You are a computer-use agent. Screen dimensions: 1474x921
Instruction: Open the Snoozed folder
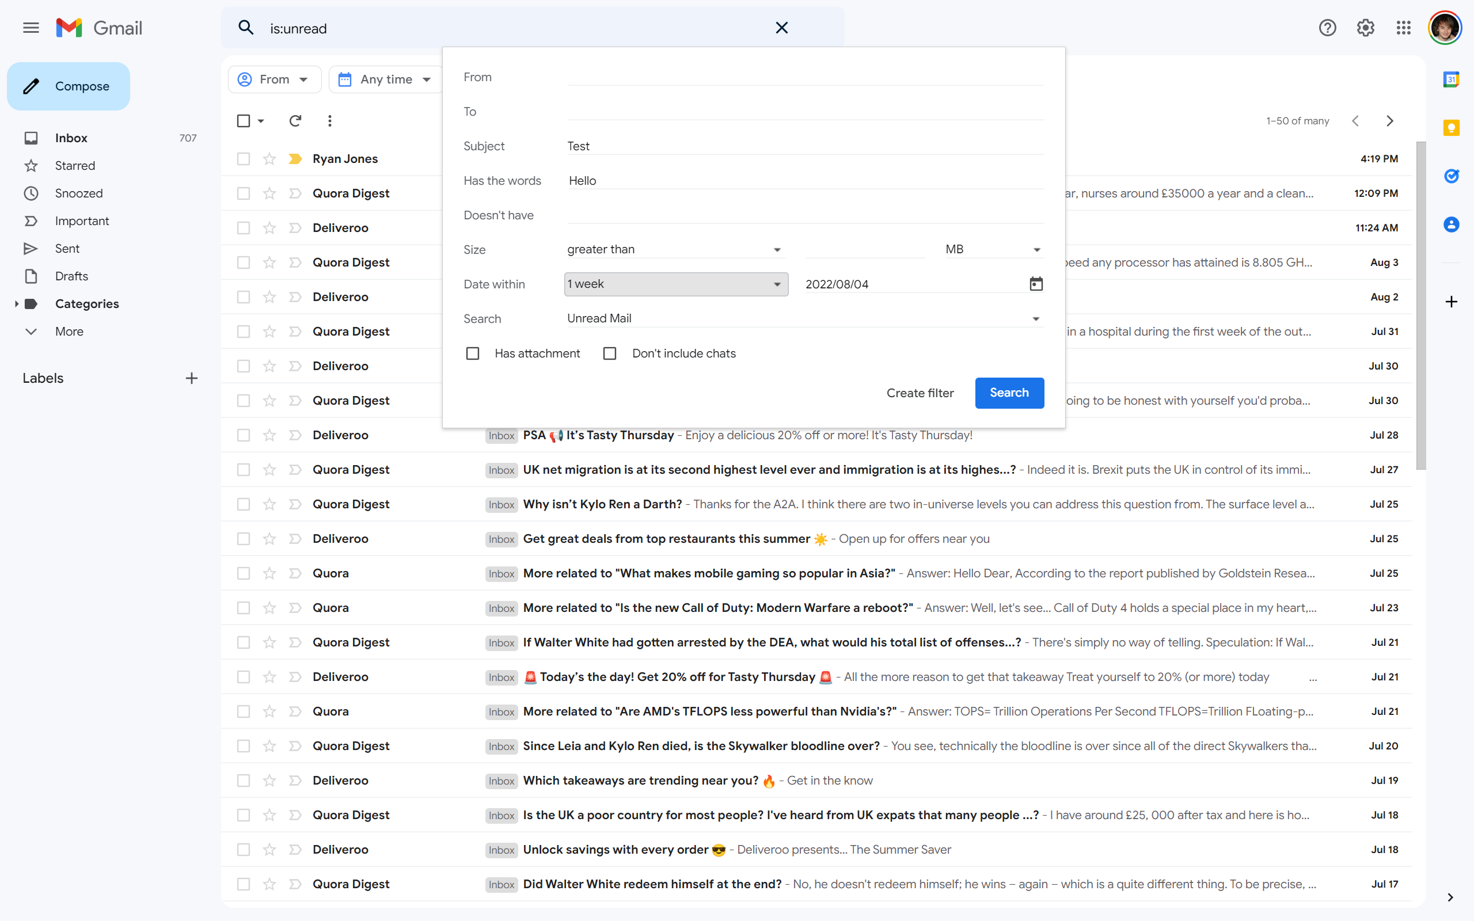(78, 193)
